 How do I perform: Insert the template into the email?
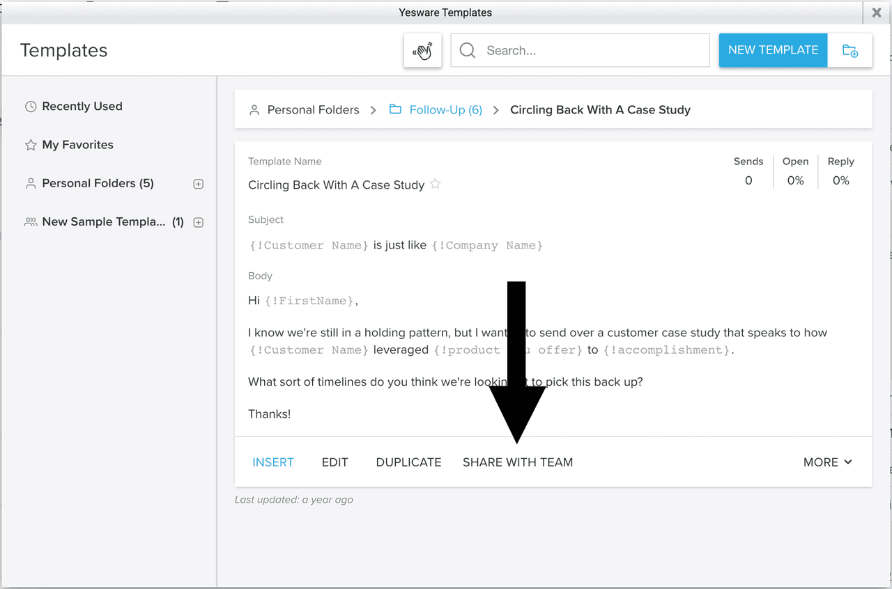pyautogui.click(x=273, y=462)
